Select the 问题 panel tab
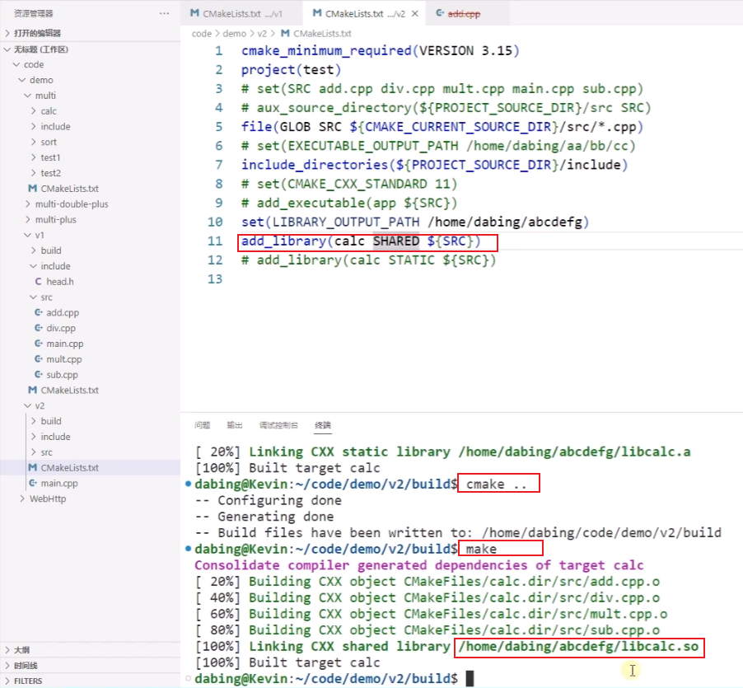743x688 pixels. 202,424
